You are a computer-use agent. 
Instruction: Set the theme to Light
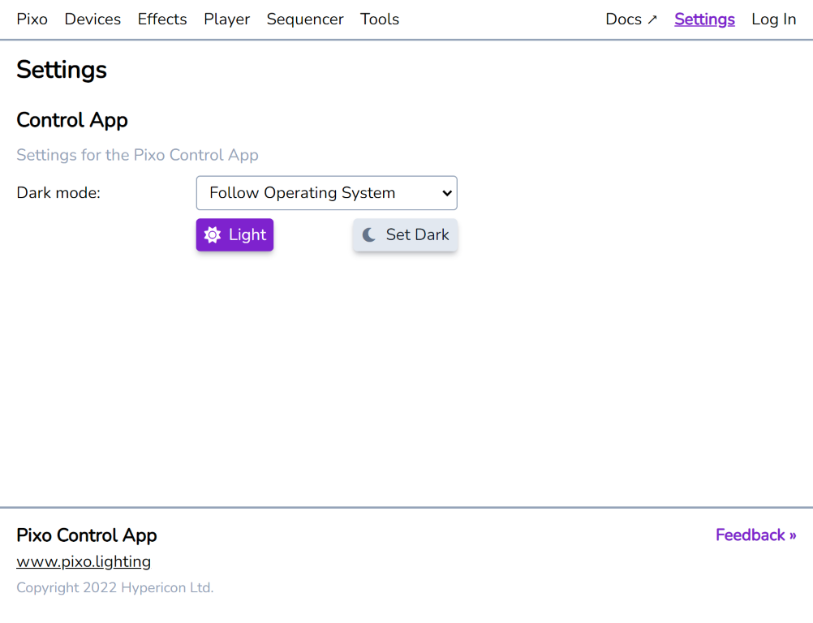[x=234, y=234]
